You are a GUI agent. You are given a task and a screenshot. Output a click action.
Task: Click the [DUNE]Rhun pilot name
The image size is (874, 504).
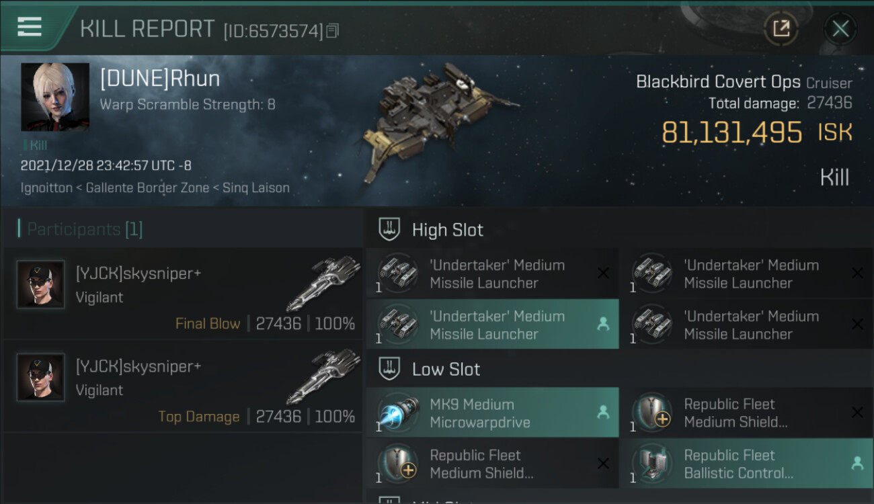160,79
